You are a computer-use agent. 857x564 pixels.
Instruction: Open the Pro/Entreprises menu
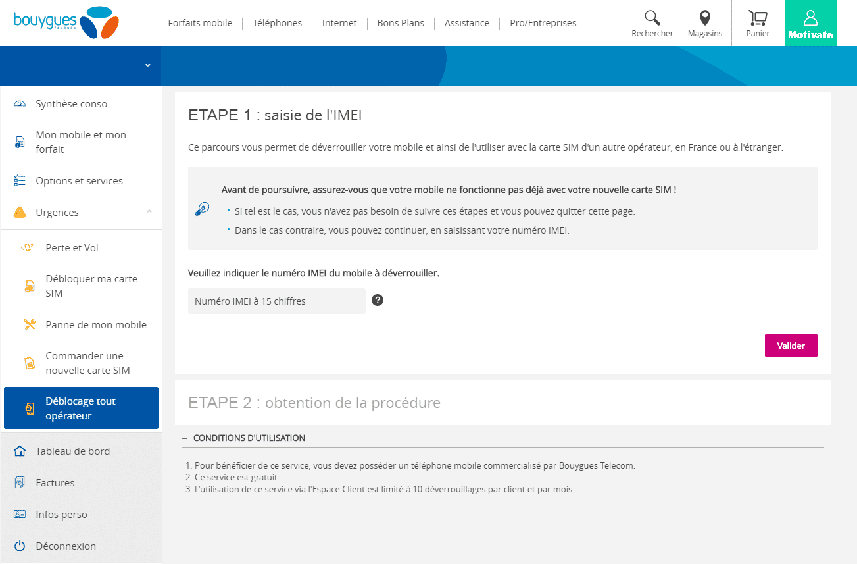pos(543,23)
